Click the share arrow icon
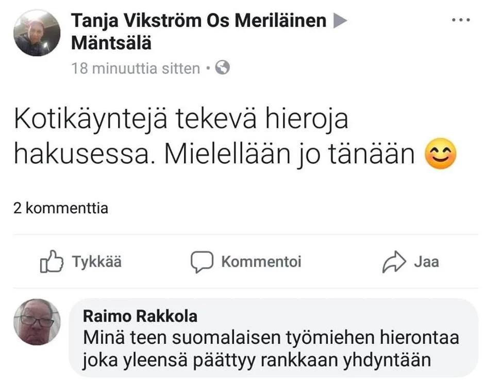This screenshot has height=383, width=484. tap(394, 262)
